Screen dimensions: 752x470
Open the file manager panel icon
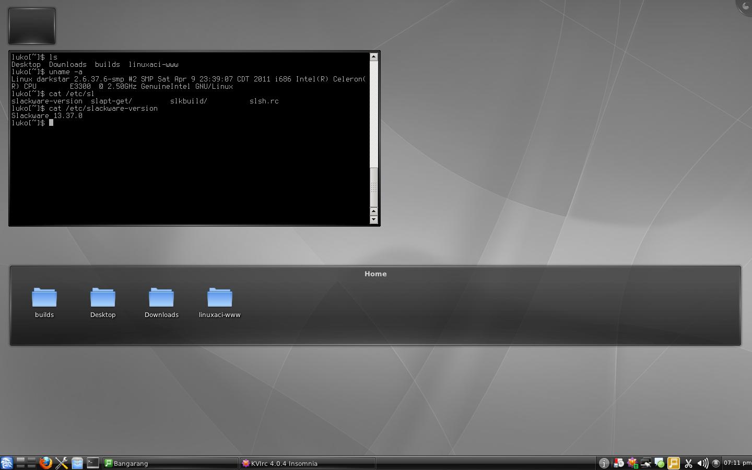tap(77, 463)
